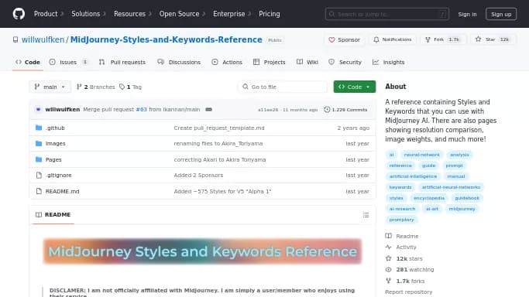
Task: Open the Pull requests tab
Action: [x=122, y=63]
